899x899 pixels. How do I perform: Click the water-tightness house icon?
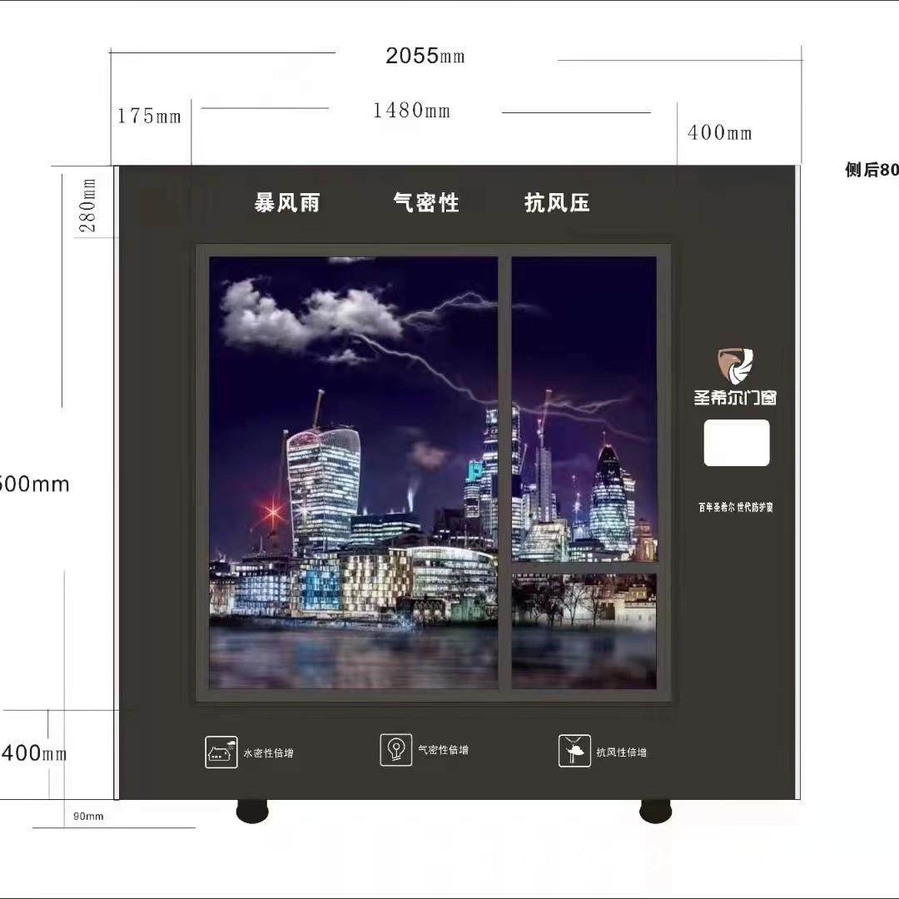[221, 750]
